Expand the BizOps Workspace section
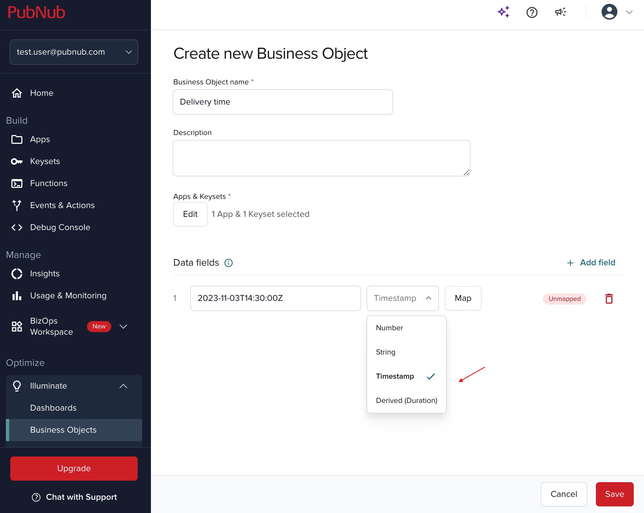The width and height of the screenshot is (644, 513). coord(123,327)
